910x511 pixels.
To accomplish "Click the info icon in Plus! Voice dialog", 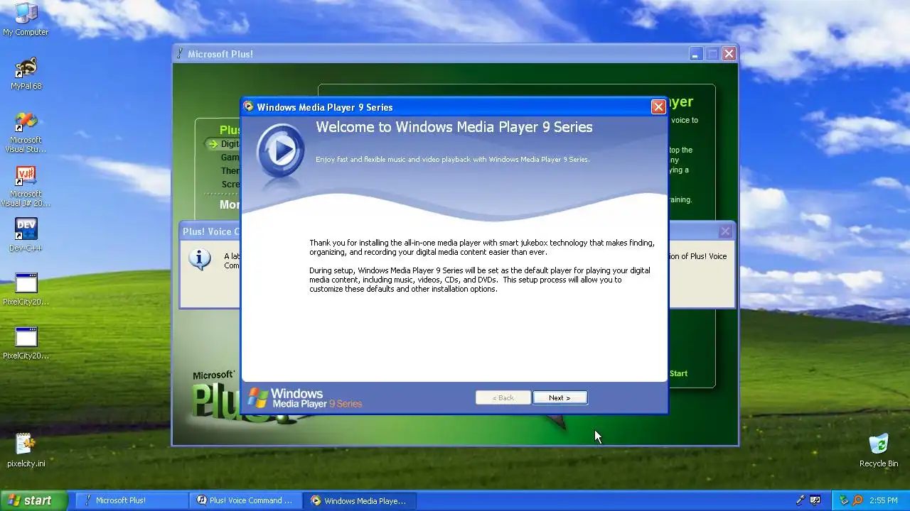I will [200, 260].
